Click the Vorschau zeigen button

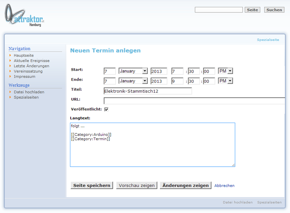(137, 186)
